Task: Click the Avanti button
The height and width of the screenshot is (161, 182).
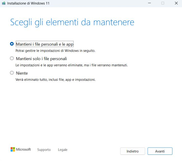Action: coord(160,151)
